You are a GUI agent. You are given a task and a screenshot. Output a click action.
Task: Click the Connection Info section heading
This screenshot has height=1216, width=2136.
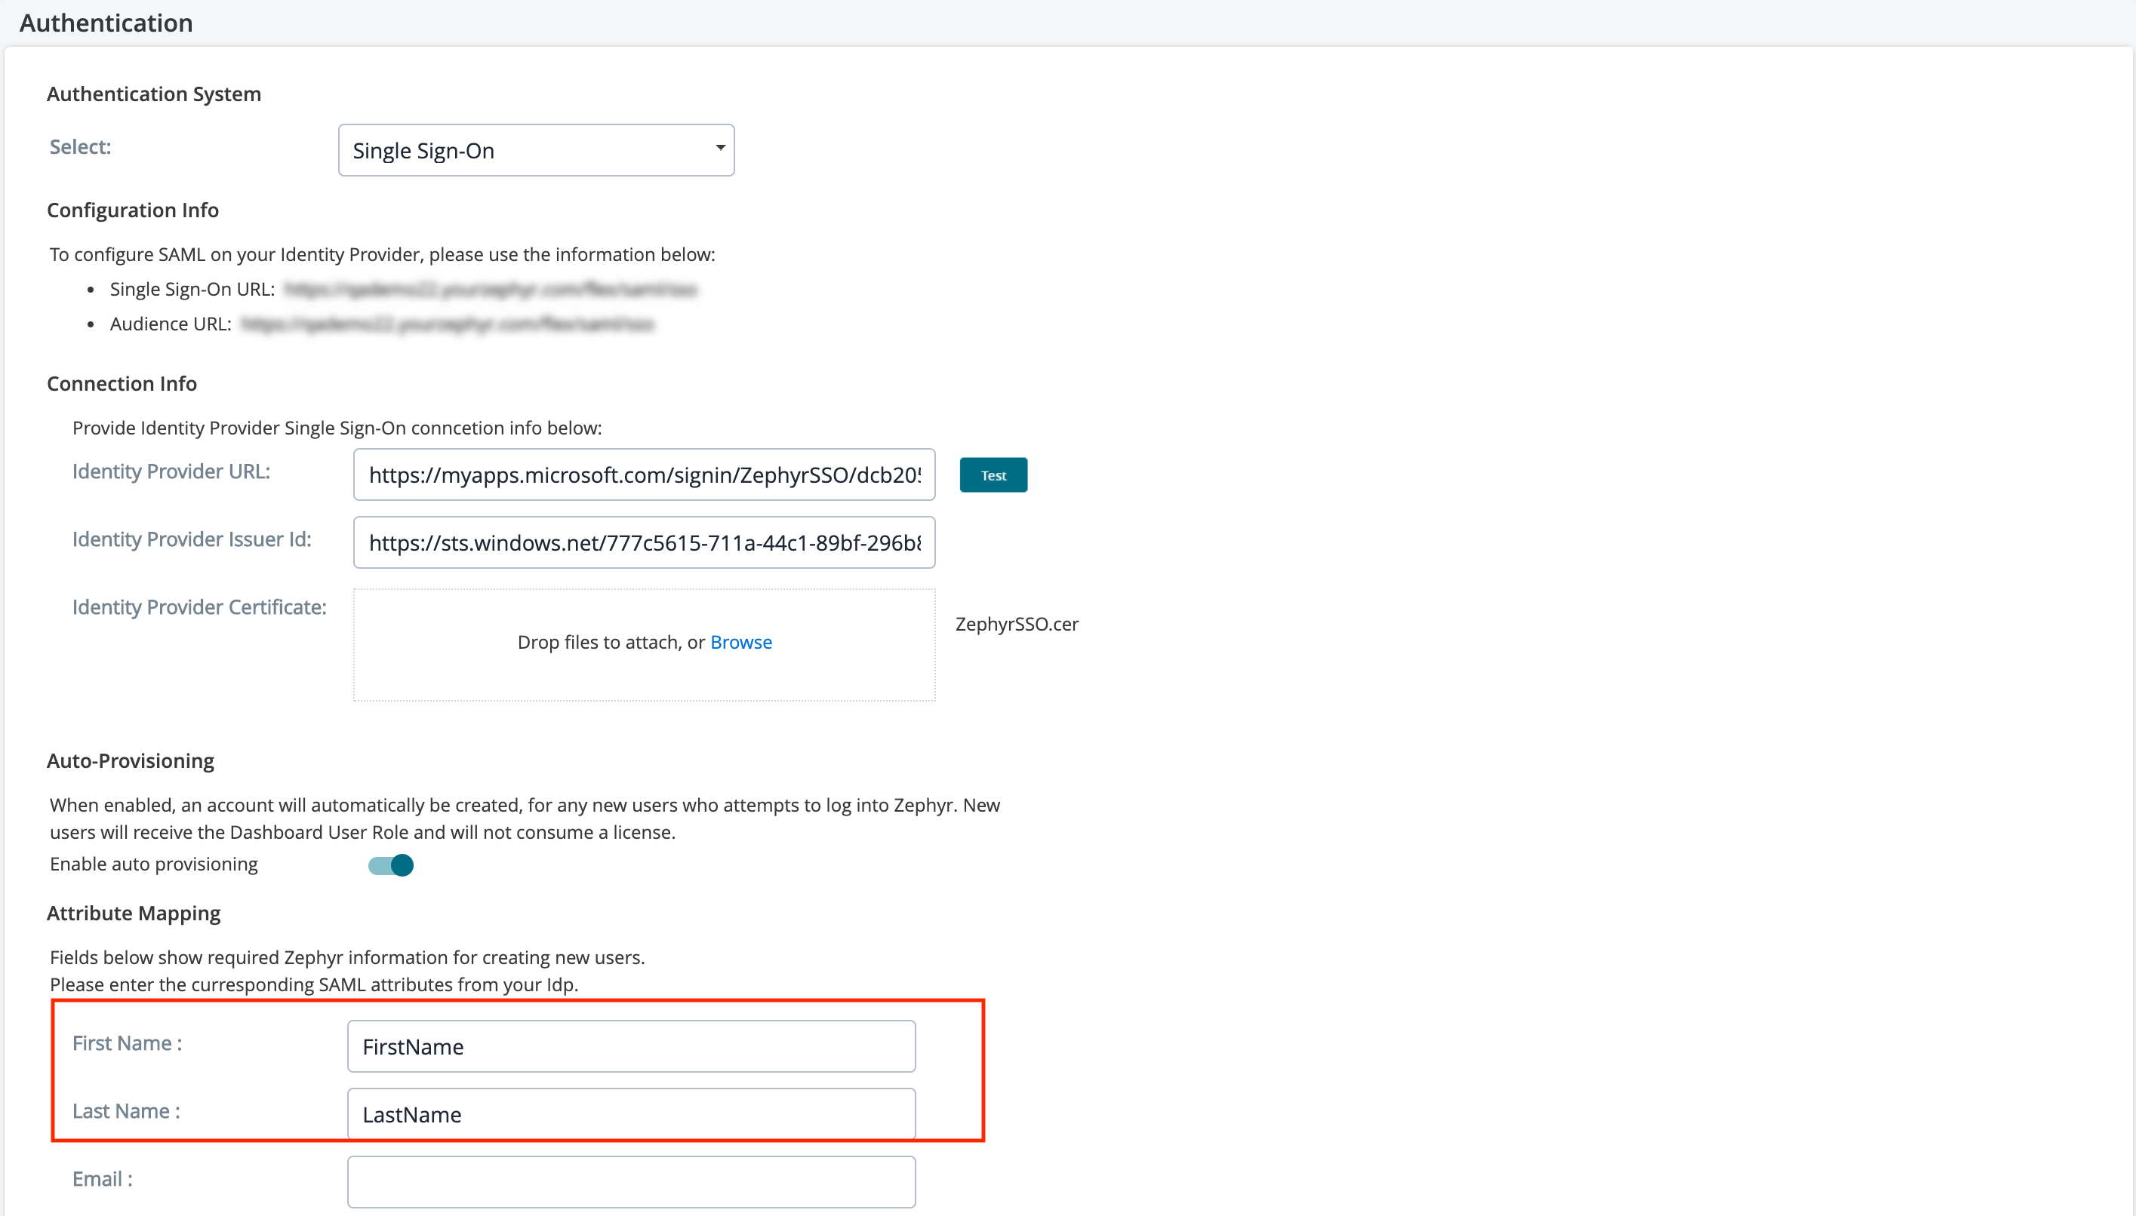[122, 383]
